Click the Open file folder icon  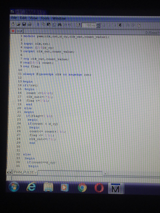(19, 24)
